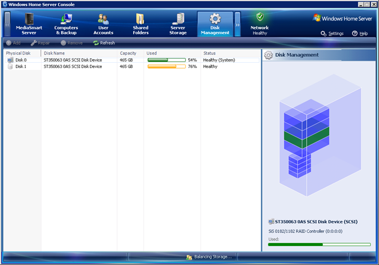
Task: Click Disk 0 capacity 465 GB
Action: (x=126, y=60)
